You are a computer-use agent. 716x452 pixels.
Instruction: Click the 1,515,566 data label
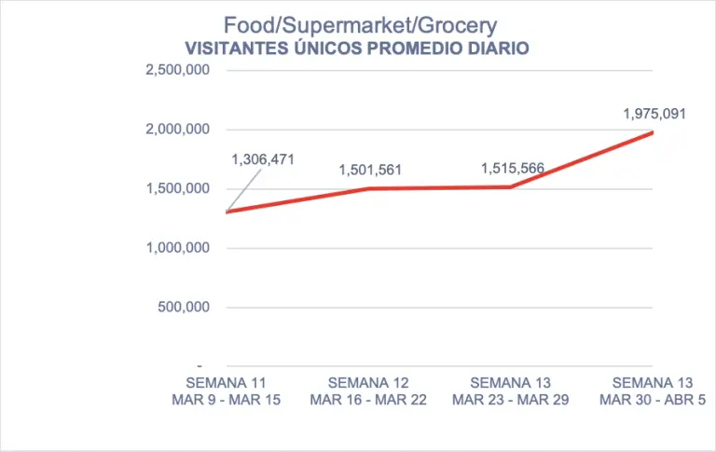coord(513,169)
